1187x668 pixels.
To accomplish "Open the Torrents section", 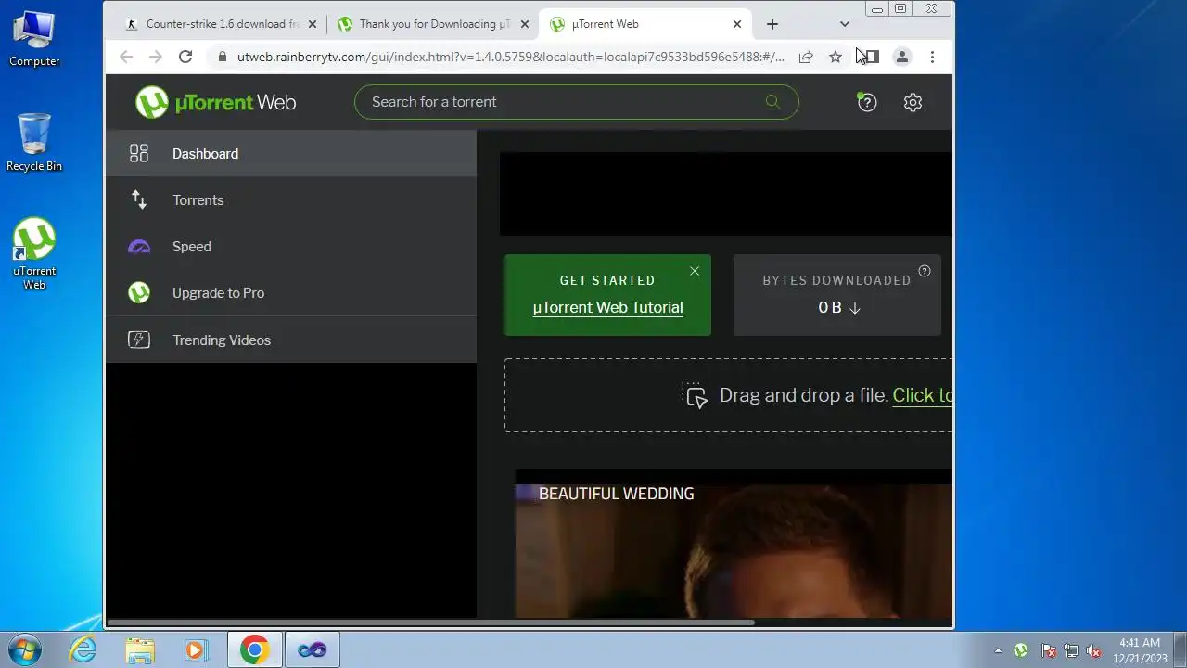I will tap(291, 199).
